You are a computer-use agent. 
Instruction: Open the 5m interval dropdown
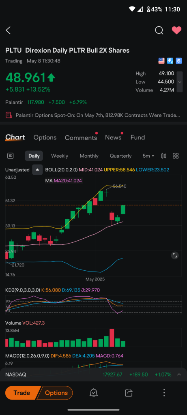tap(148, 156)
